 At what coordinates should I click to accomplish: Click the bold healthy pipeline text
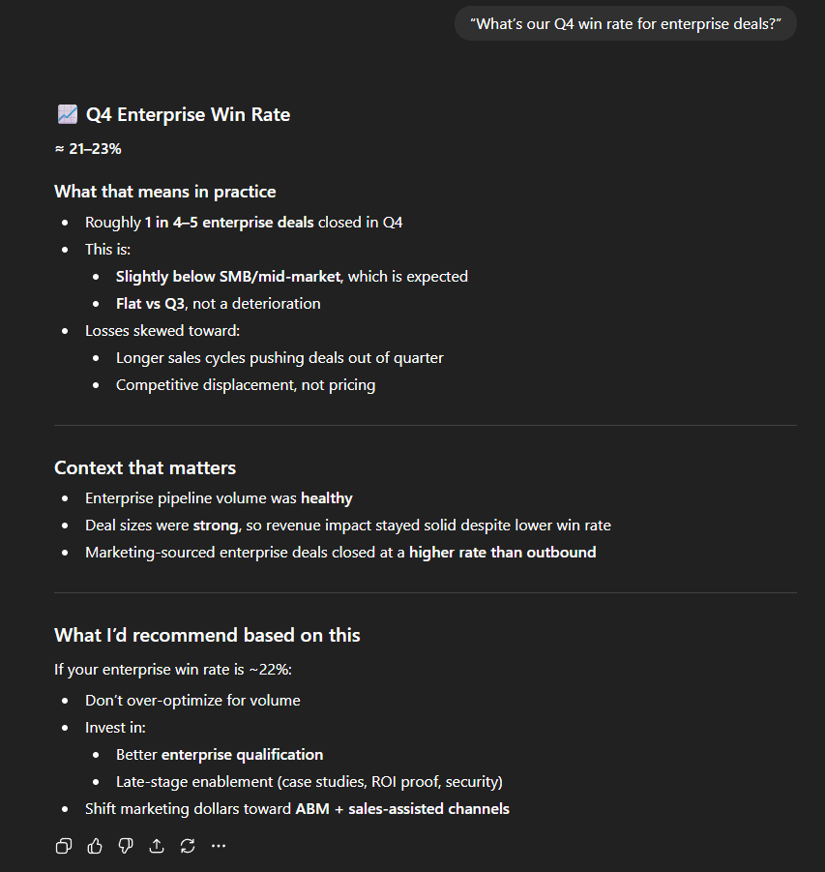pyautogui.click(x=326, y=497)
